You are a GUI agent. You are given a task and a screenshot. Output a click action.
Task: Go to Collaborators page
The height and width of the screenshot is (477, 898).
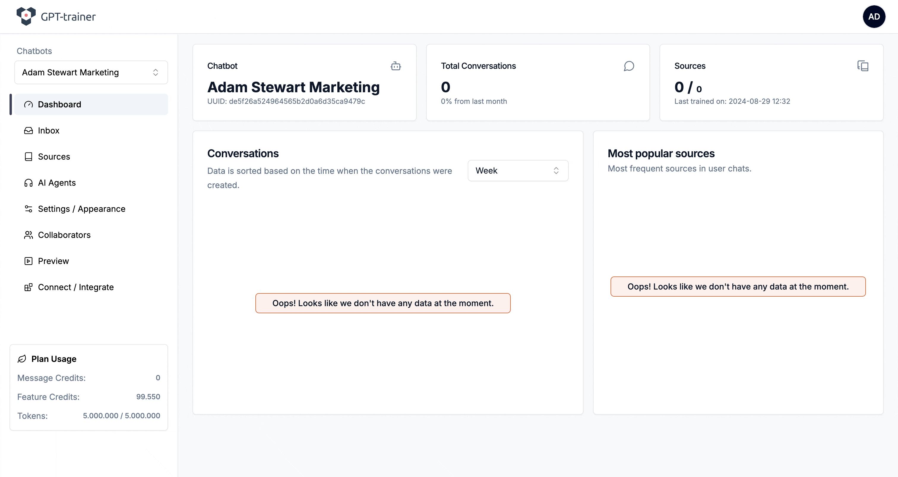(x=91, y=235)
